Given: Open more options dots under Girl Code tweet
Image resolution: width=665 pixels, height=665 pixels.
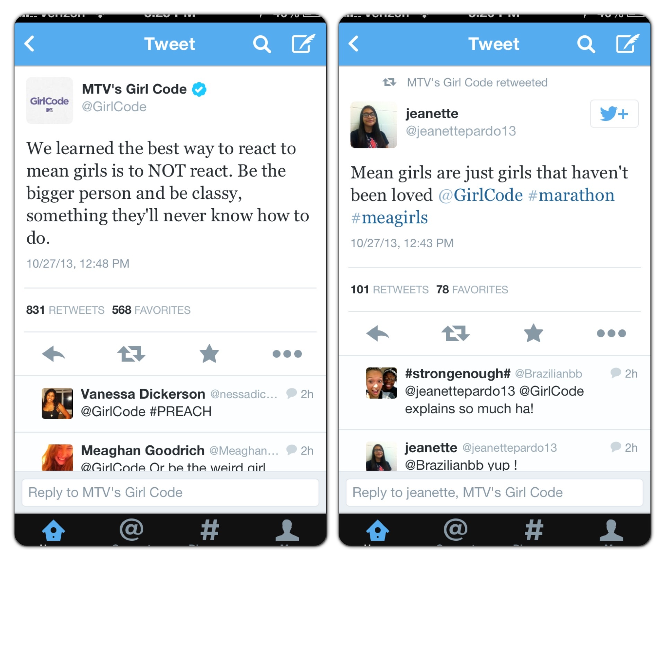Looking at the screenshot, I should [x=287, y=354].
